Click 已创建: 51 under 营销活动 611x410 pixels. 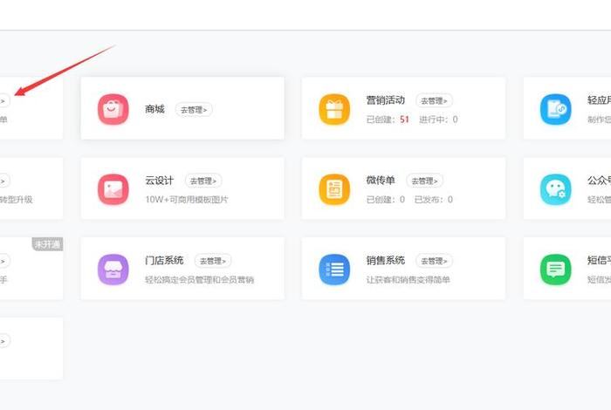click(x=388, y=120)
